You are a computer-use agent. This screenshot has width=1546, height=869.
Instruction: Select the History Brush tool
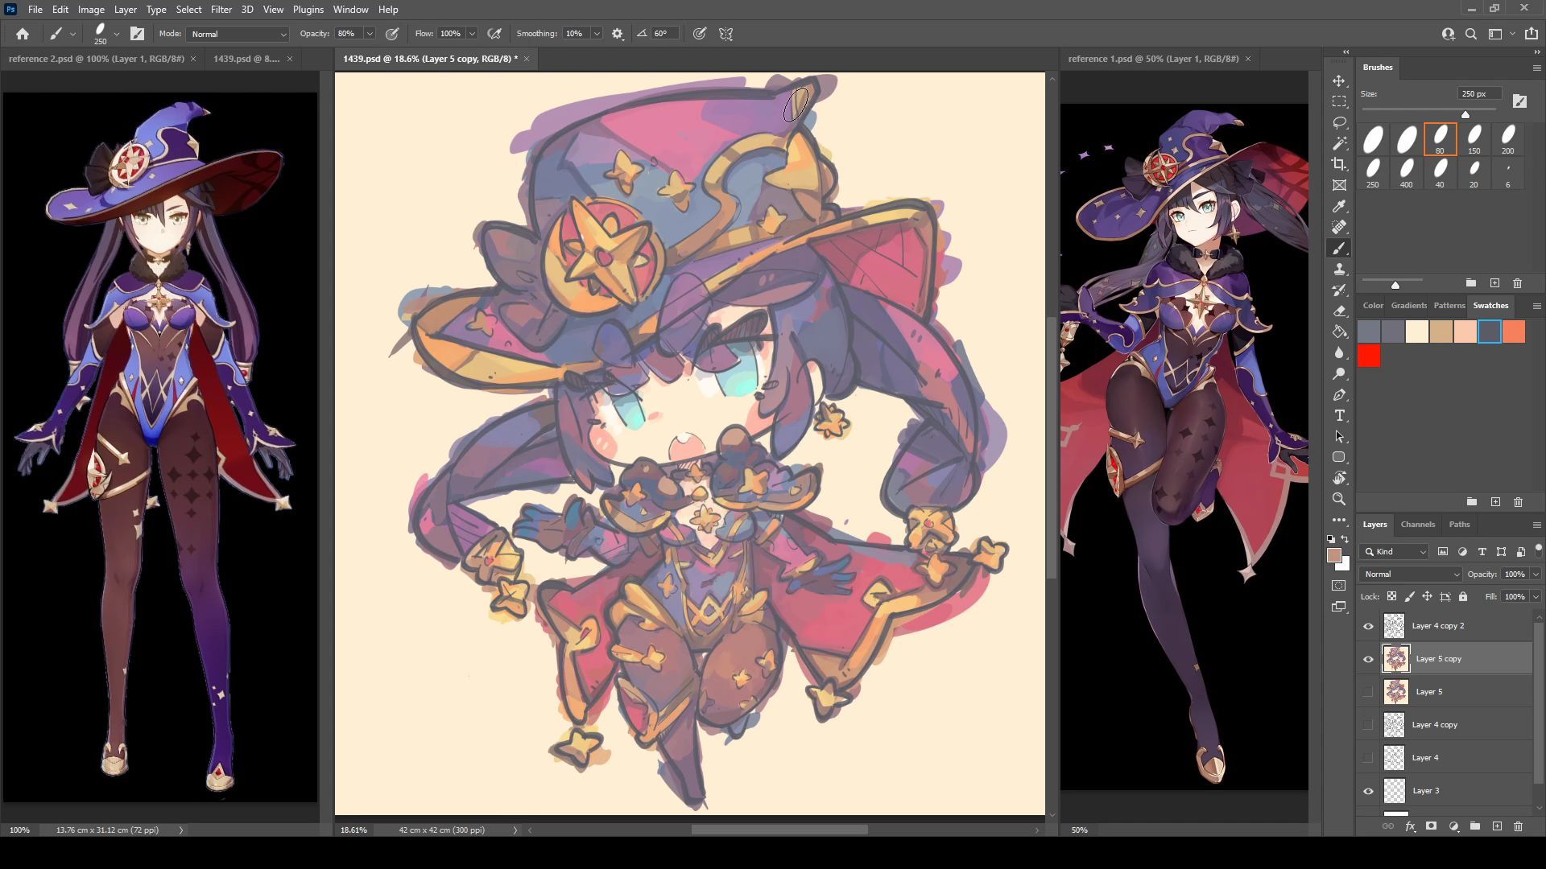(1339, 290)
